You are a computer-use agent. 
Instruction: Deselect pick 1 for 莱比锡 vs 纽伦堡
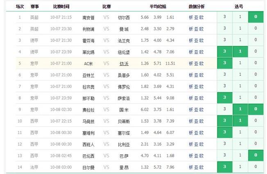click(x=240, y=51)
